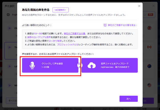Viewport: 160px width, 110px height.
Task: Click the Australia flag icon in the voice list
Action: click(149, 66)
